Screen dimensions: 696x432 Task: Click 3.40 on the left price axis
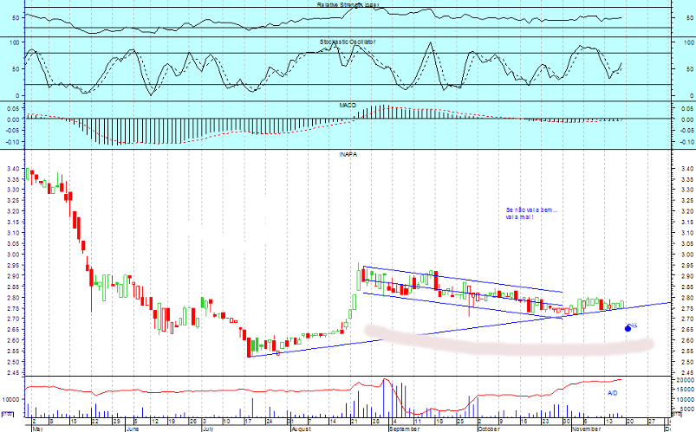point(13,169)
